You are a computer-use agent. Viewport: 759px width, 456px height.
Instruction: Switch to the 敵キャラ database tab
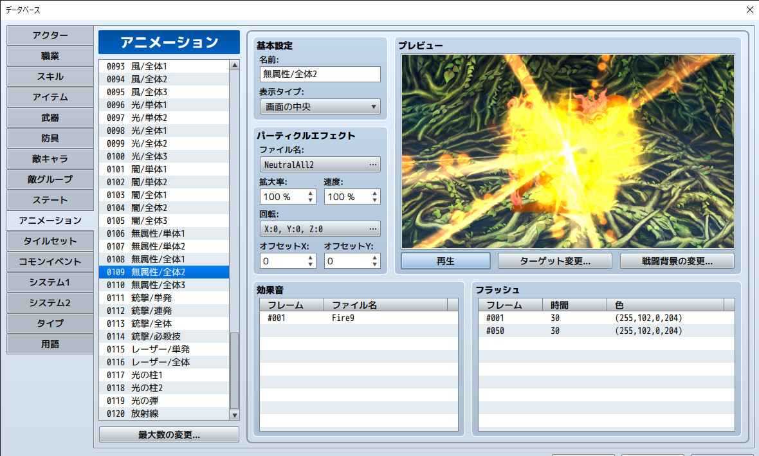pos(50,159)
